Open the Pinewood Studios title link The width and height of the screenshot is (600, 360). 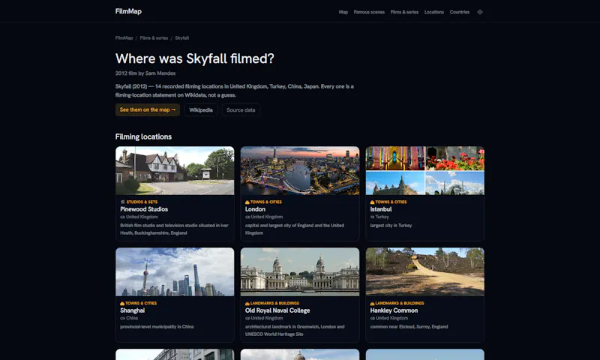(144, 209)
